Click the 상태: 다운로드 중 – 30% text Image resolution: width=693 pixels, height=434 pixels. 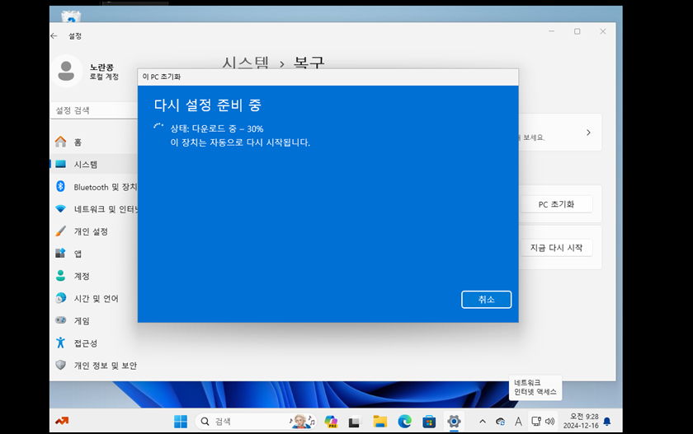coord(216,128)
